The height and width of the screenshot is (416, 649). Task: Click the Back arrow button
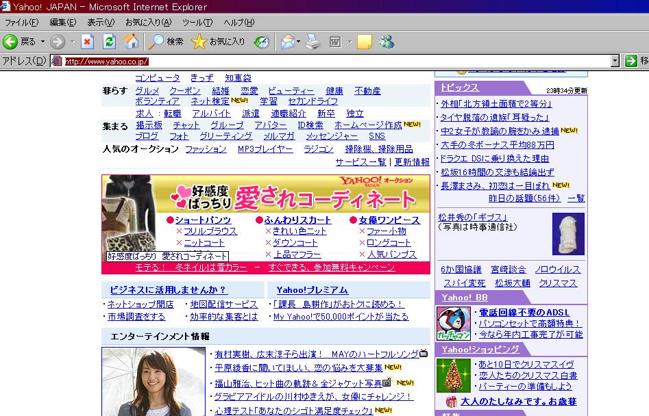(10, 42)
